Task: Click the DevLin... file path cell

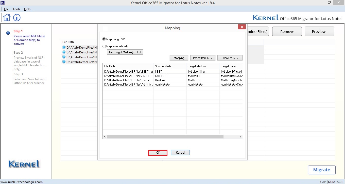Action: pos(128,80)
